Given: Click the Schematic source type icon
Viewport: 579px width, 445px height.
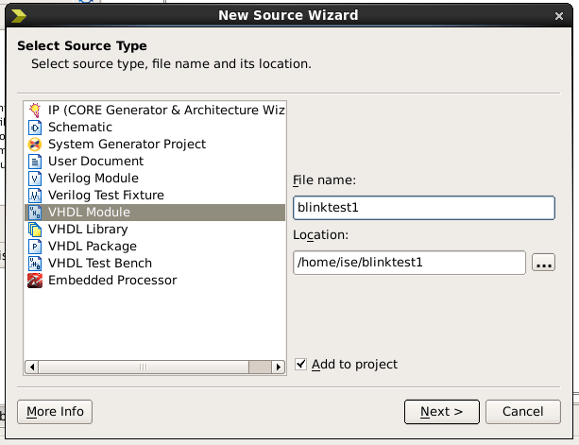Looking at the screenshot, I should [35, 128].
